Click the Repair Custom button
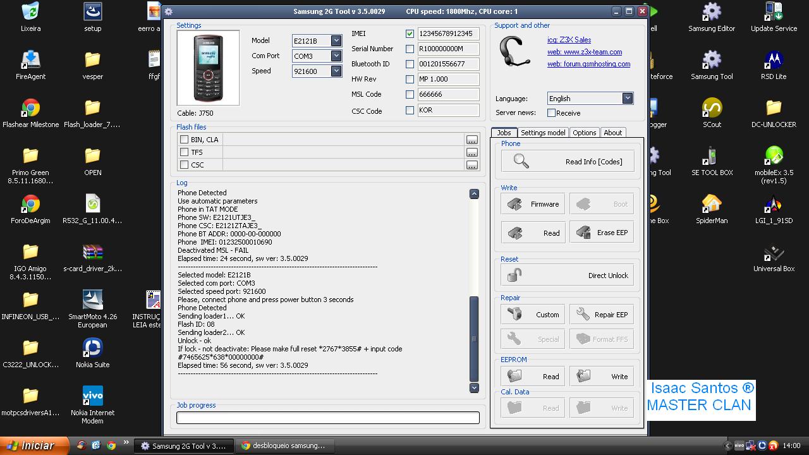Screen dimensions: 809x455 533,315
